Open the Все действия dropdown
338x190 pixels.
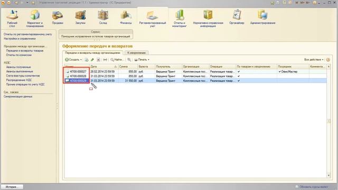click(314, 60)
